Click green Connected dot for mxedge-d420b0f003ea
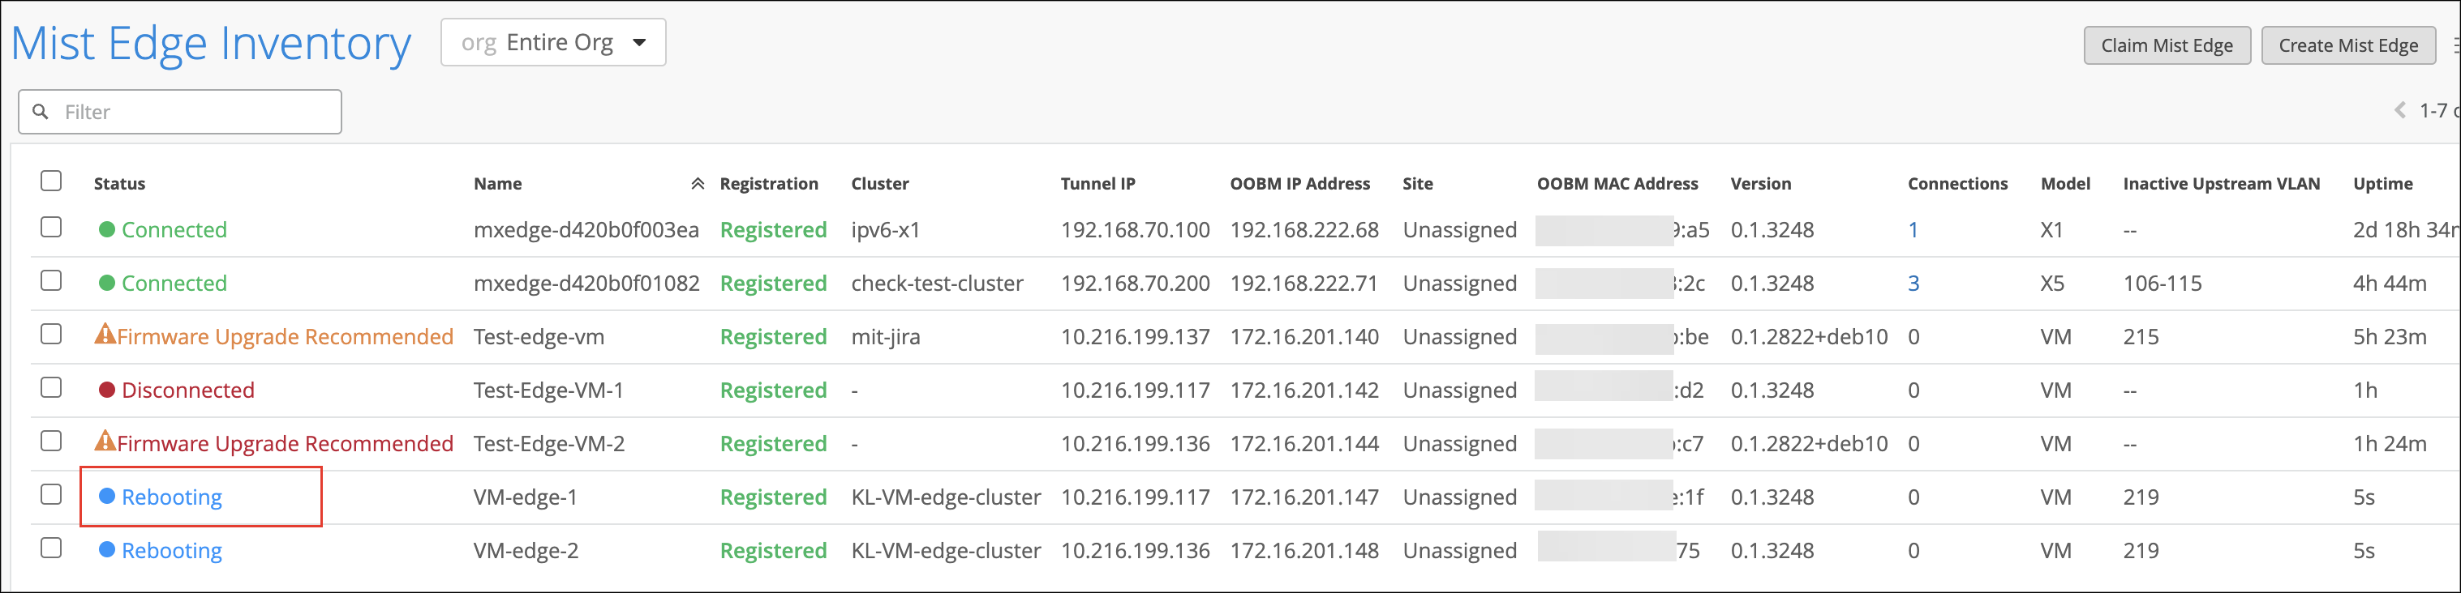 click(107, 230)
